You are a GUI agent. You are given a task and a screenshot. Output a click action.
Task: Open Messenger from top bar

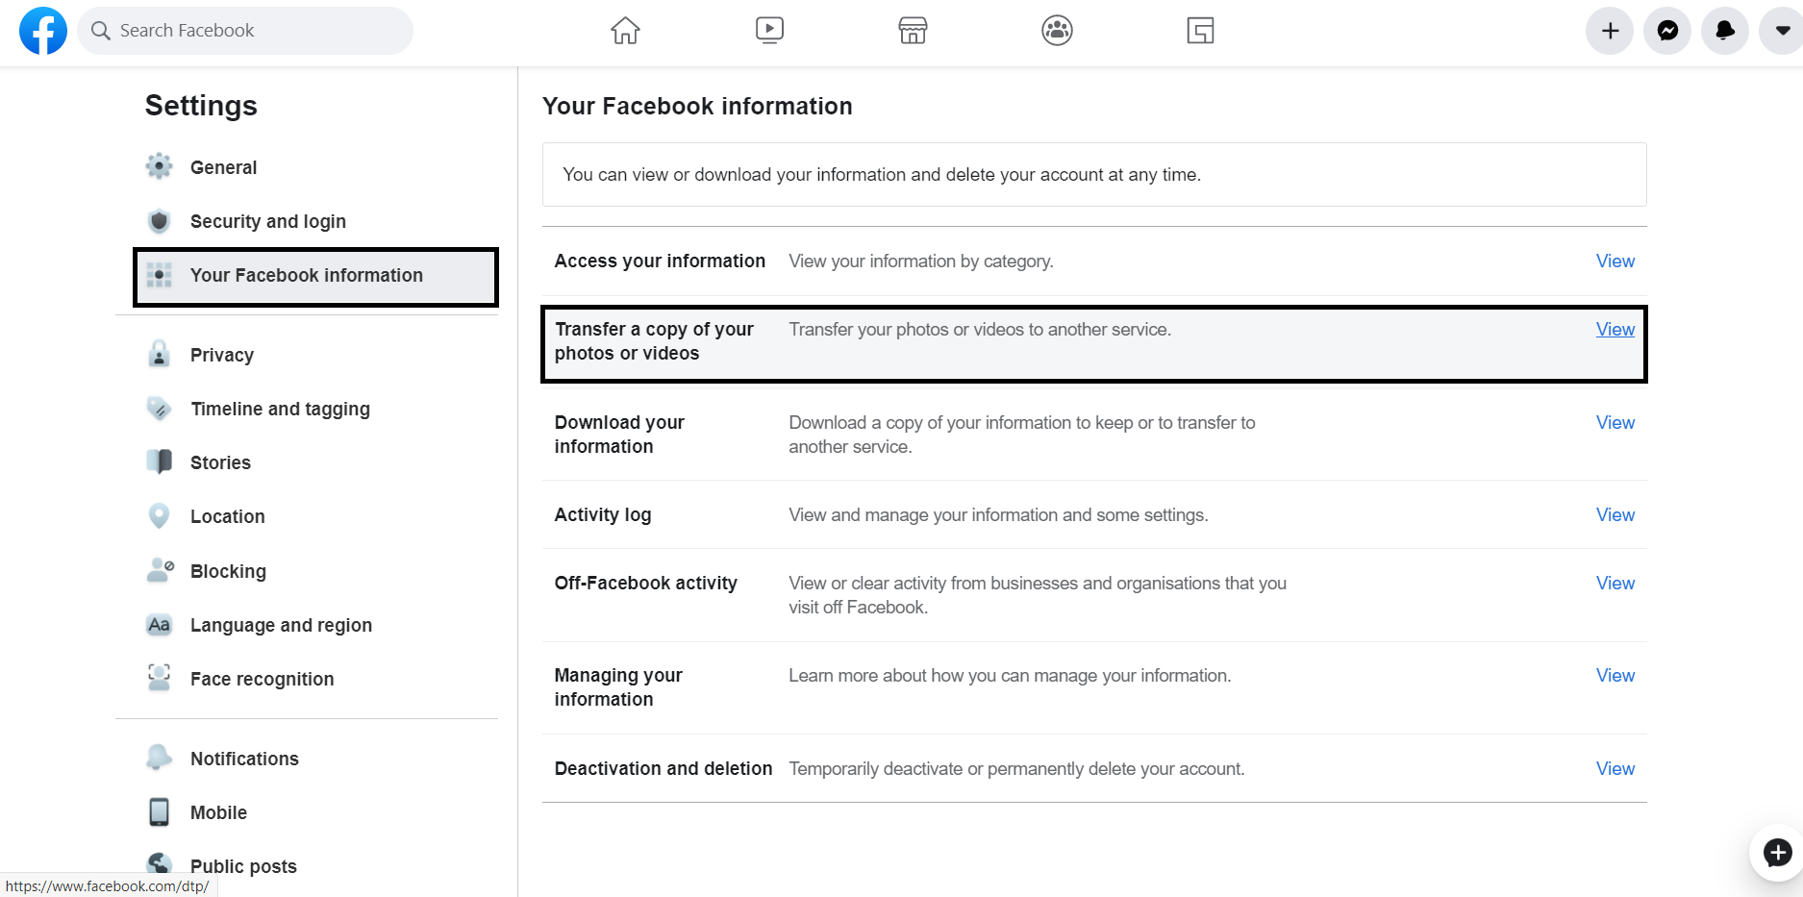pyautogui.click(x=1667, y=31)
